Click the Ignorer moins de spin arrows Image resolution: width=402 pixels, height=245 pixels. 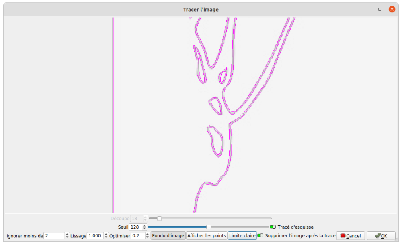67,235
